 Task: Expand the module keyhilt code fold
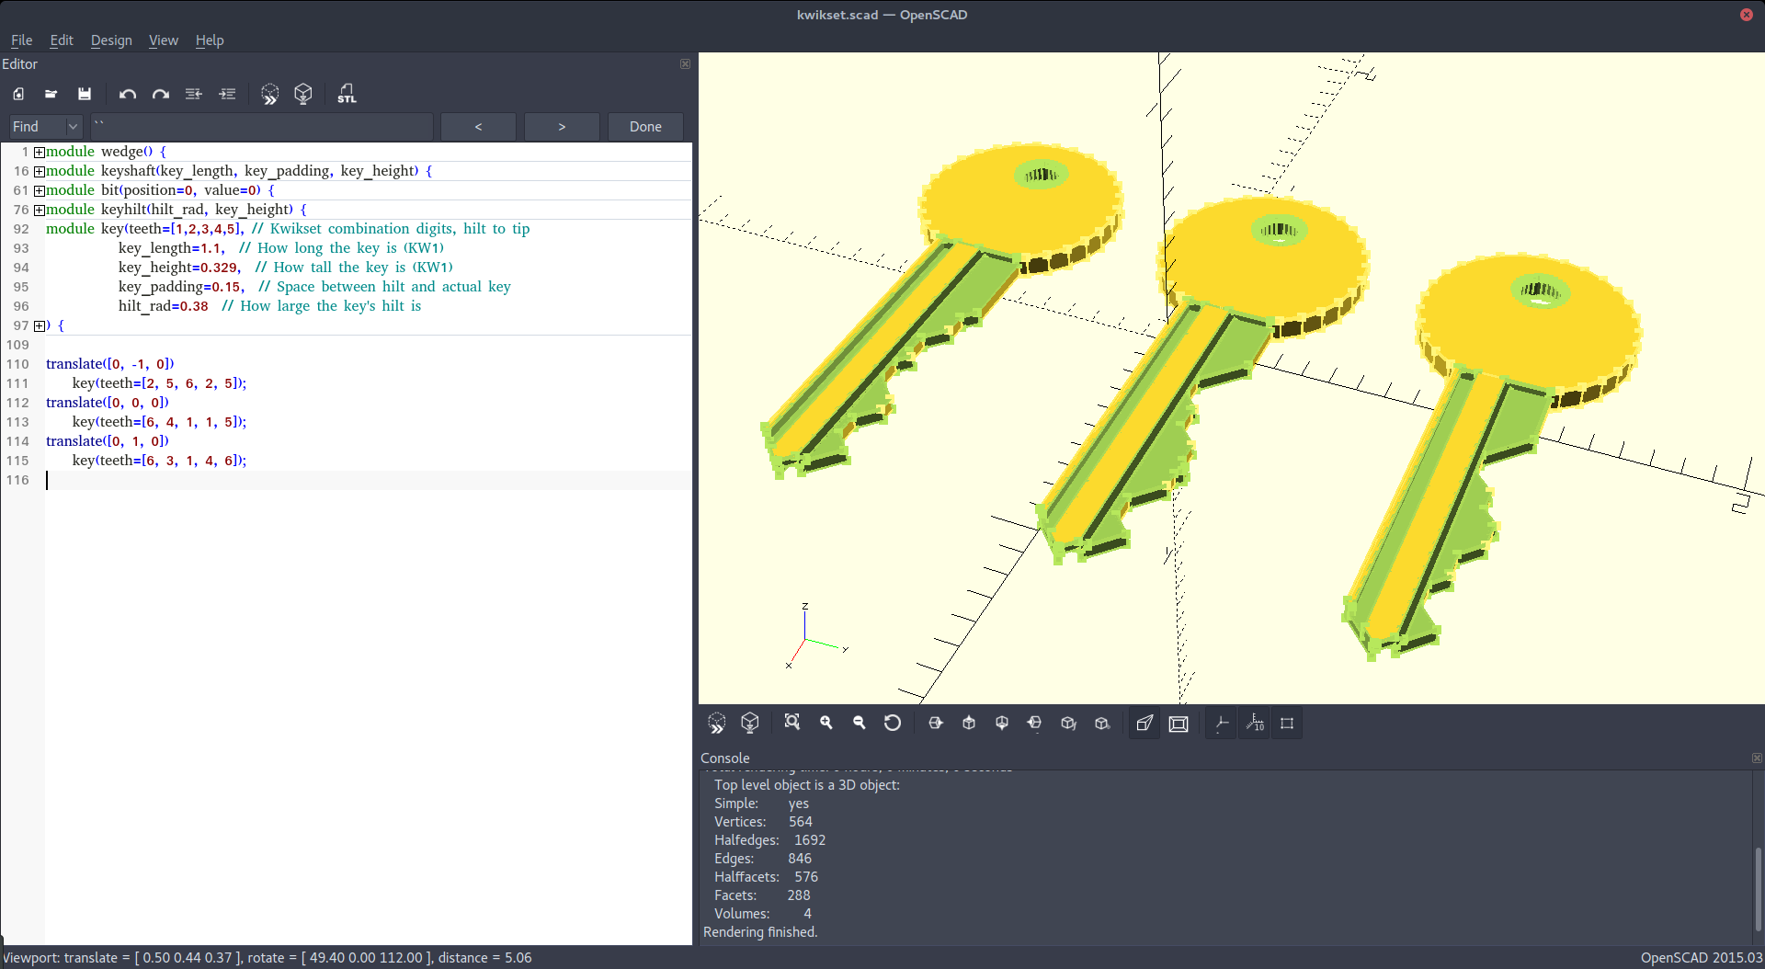tap(40, 210)
